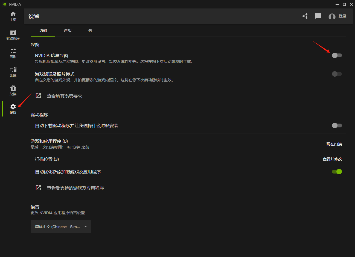The width and height of the screenshot is (355, 257).
Task: Open the 兑换 (Redeem) sidebar icon
Action: [13, 90]
